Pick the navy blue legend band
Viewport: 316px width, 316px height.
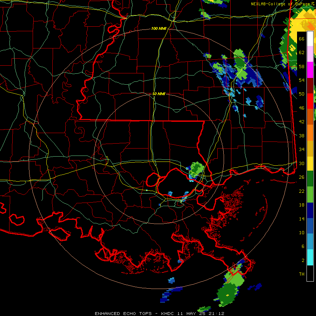pyautogui.click(x=310, y=210)
